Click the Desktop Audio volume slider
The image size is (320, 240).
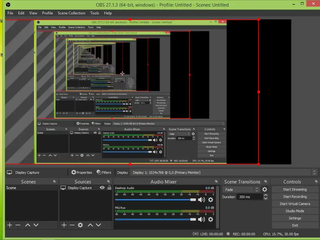[x=155, y=200]
